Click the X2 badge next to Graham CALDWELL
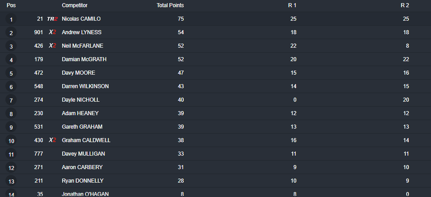This screenshot has width=431, height=197. [53, 140]
